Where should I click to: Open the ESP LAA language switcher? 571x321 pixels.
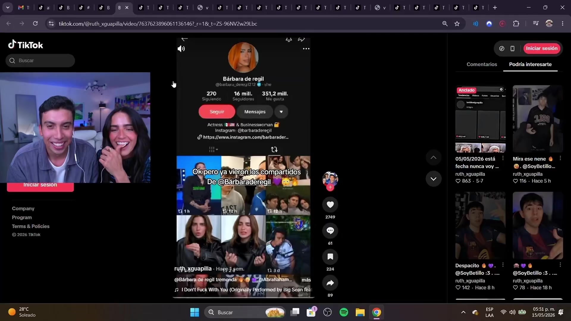490,312
